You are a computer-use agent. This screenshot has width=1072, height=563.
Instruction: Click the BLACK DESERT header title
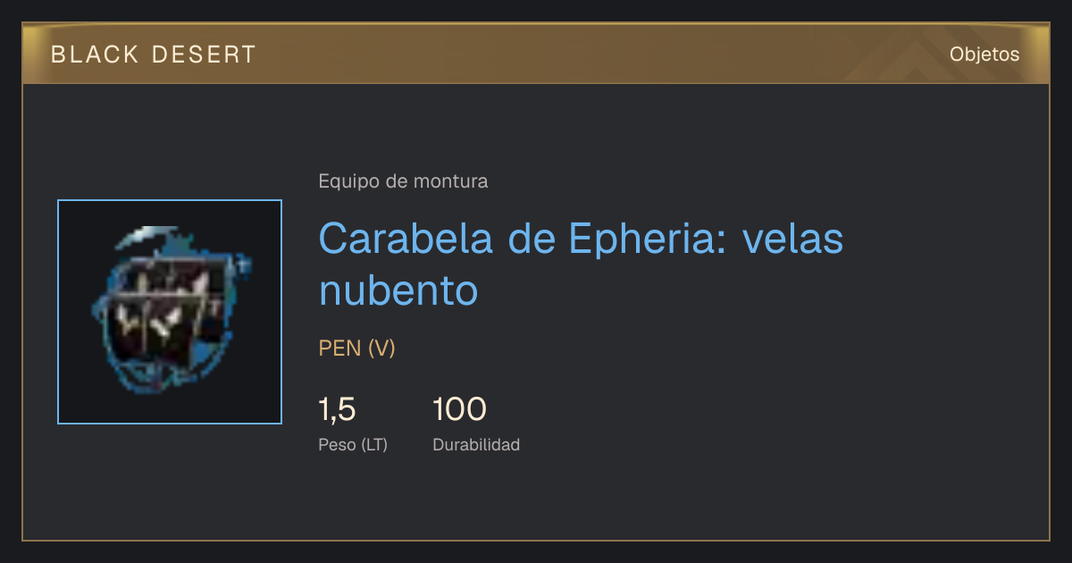coord(154,55)
